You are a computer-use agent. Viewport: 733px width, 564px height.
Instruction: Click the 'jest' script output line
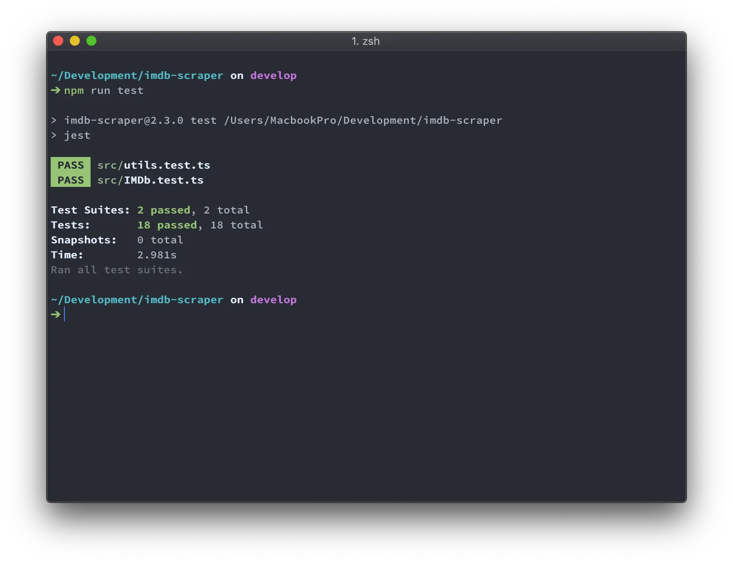click(x=77, y=135)
